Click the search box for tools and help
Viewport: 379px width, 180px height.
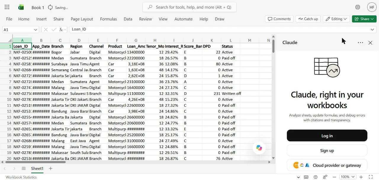point(189,7)
